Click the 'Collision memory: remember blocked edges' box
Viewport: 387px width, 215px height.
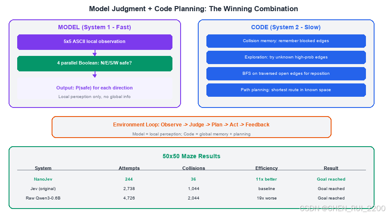(286, 41)
